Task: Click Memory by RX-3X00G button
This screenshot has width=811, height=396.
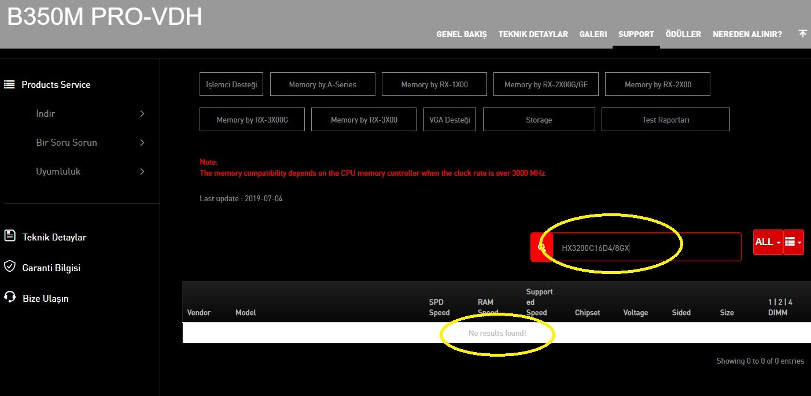Action: click(252, 120)
